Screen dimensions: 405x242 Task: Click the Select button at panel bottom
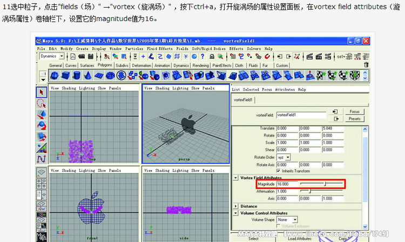pyautogui.click(x=253, y=239)
